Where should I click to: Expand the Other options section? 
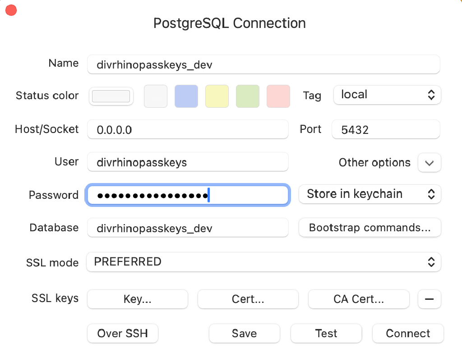click(429, 162)
